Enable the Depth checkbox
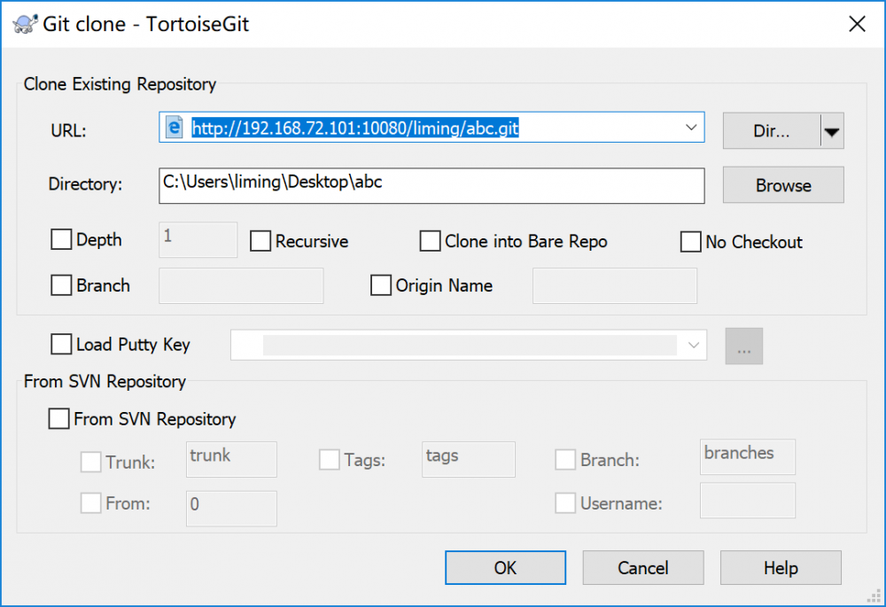The image size is (886, 607). (x=62, y=240)
